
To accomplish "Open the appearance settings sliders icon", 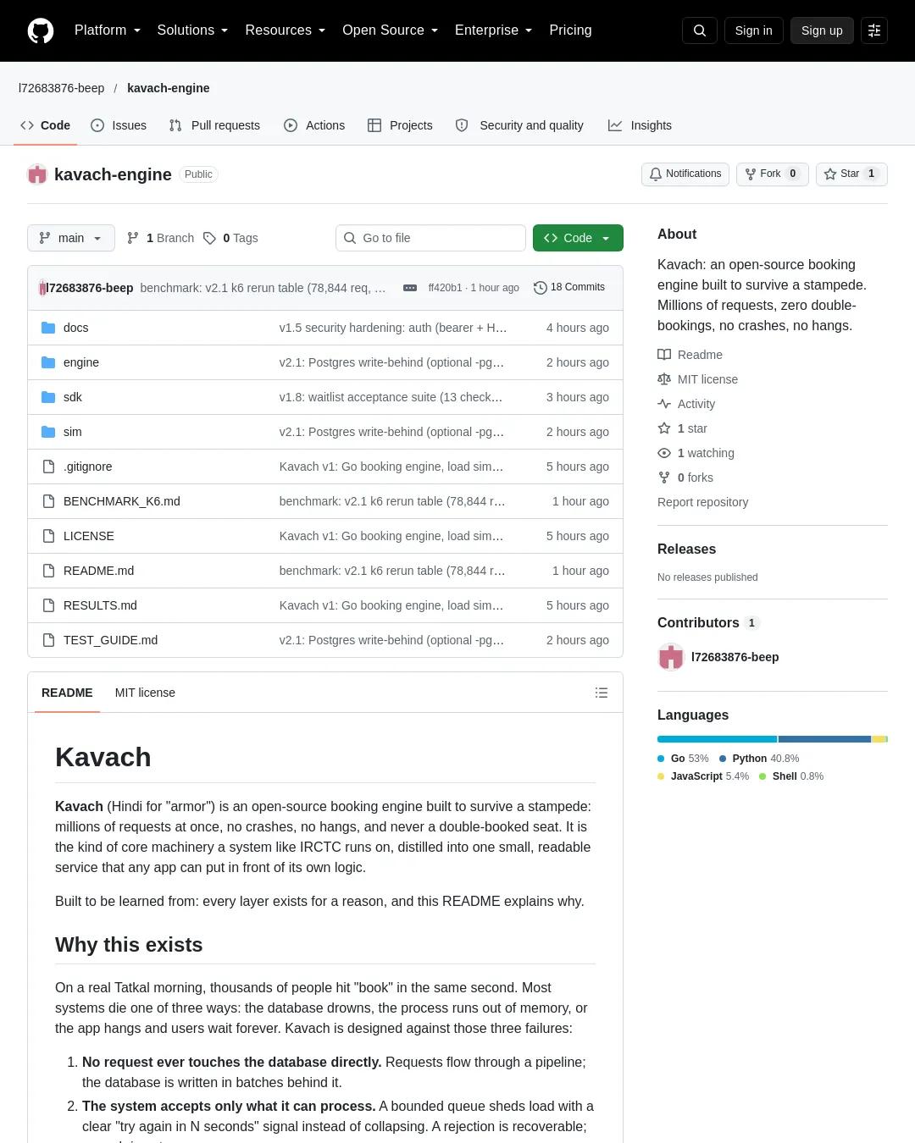I will pyautogui.click(x=874, y=30).
